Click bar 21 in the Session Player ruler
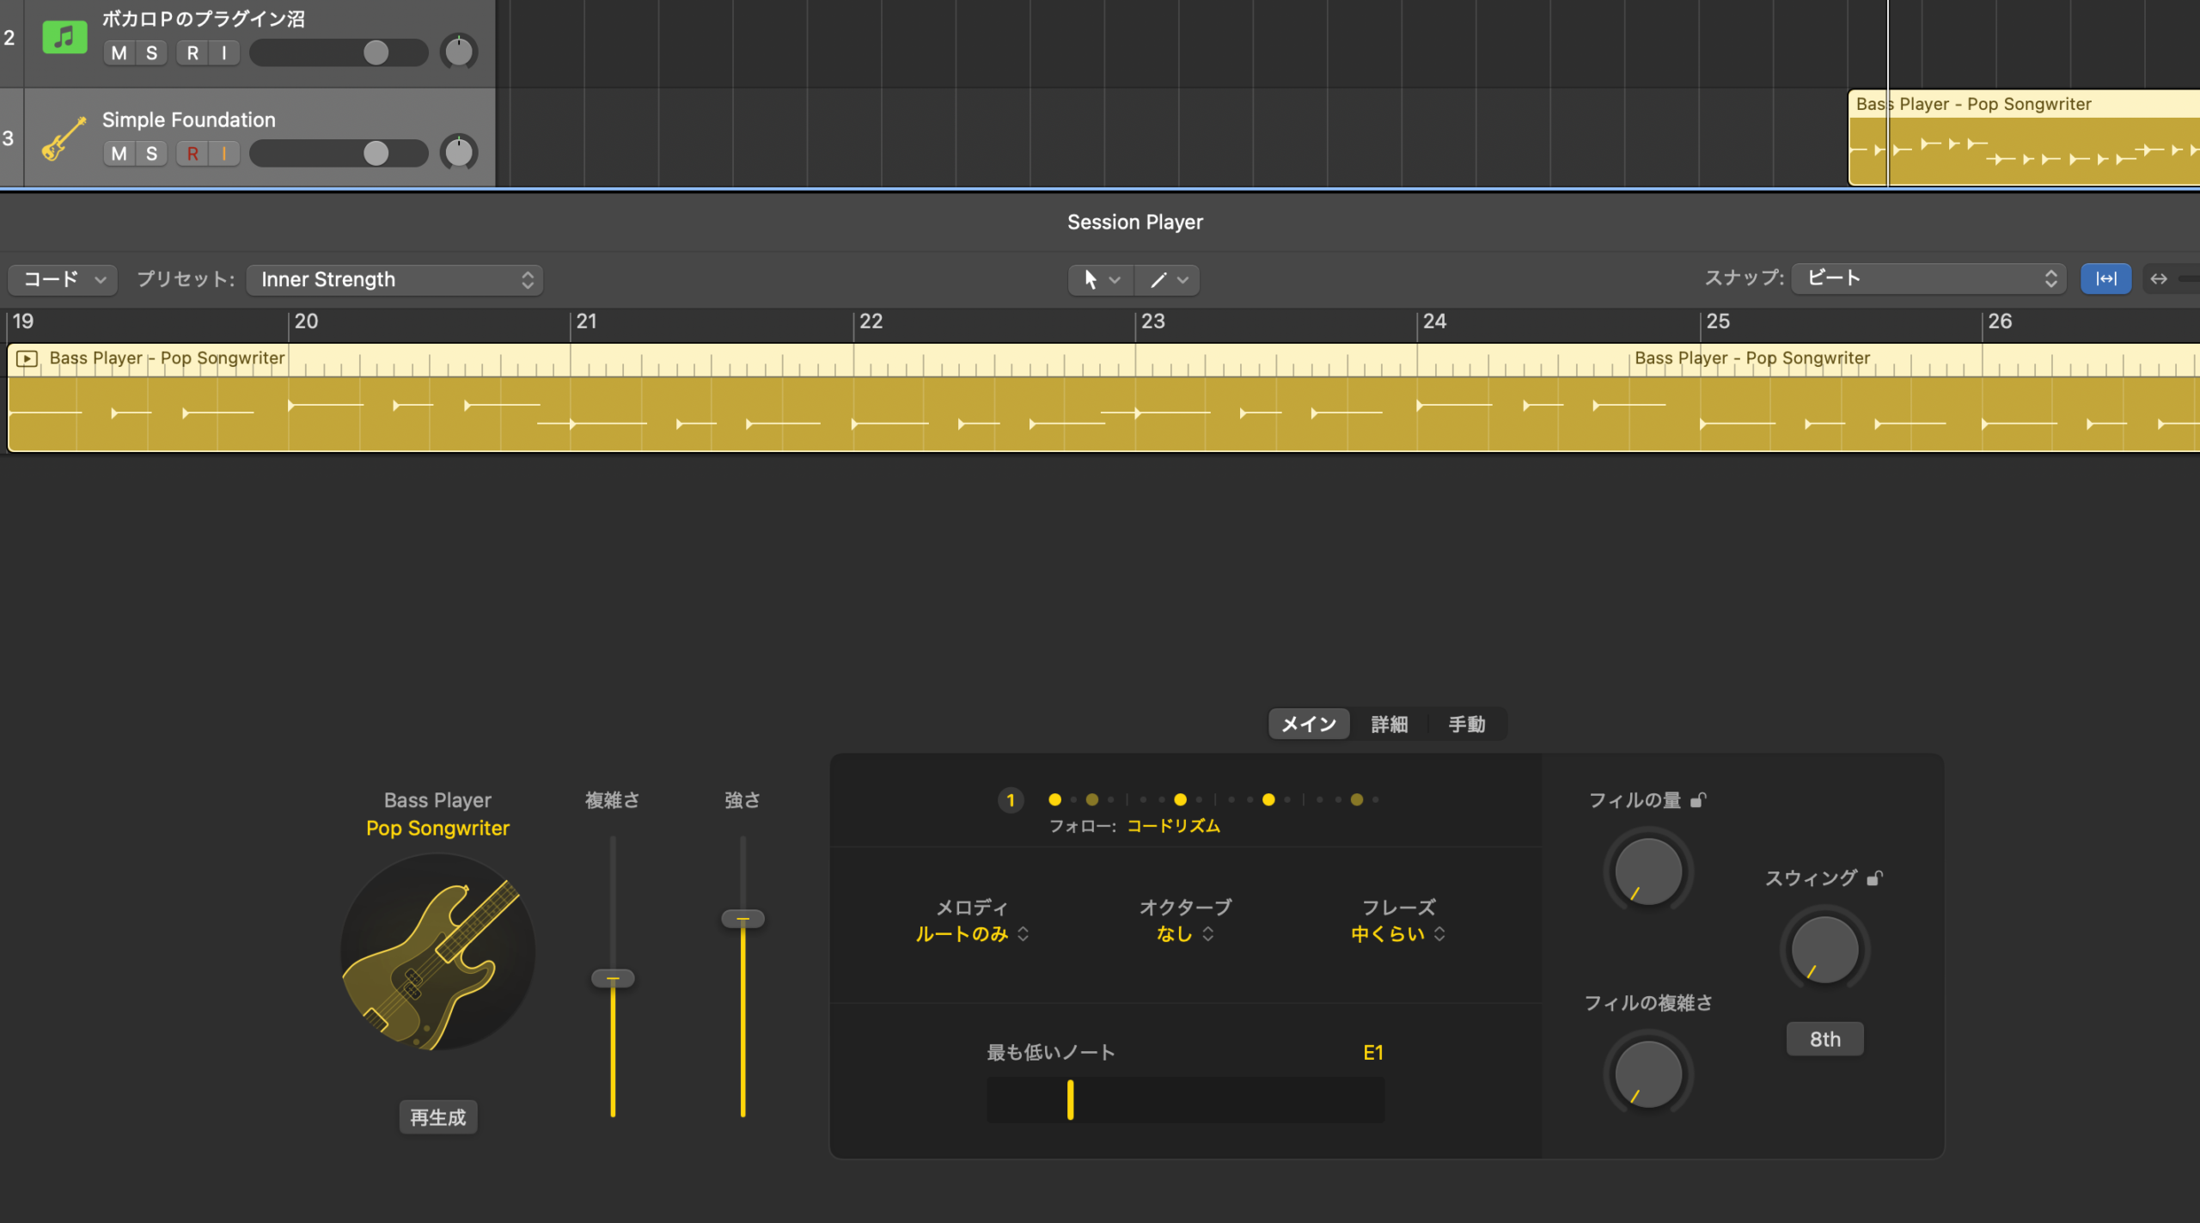 coord(586,322)
